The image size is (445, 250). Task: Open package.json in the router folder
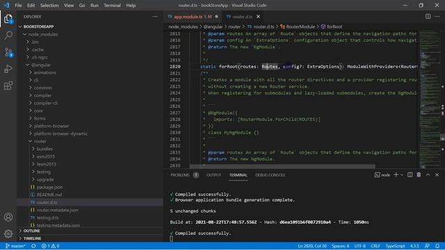(x=90, y=187)
